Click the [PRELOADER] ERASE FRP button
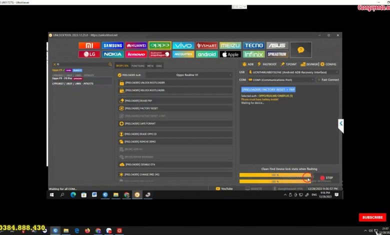This screenshot has height=235, width=390. tap(175, 100)
